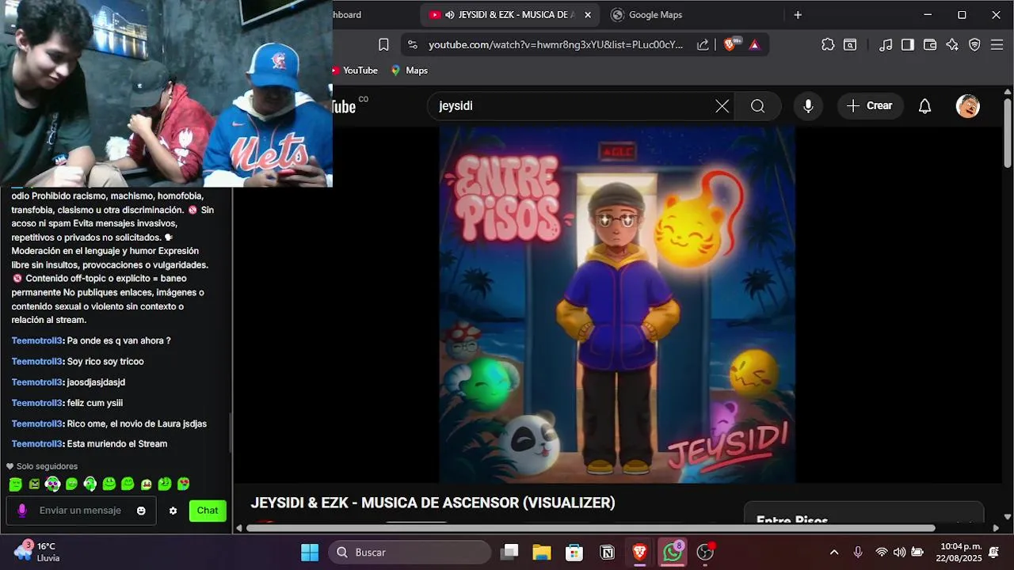
Task: Toggle the Brave sidebar panel
Action: (x=908, y=45)
